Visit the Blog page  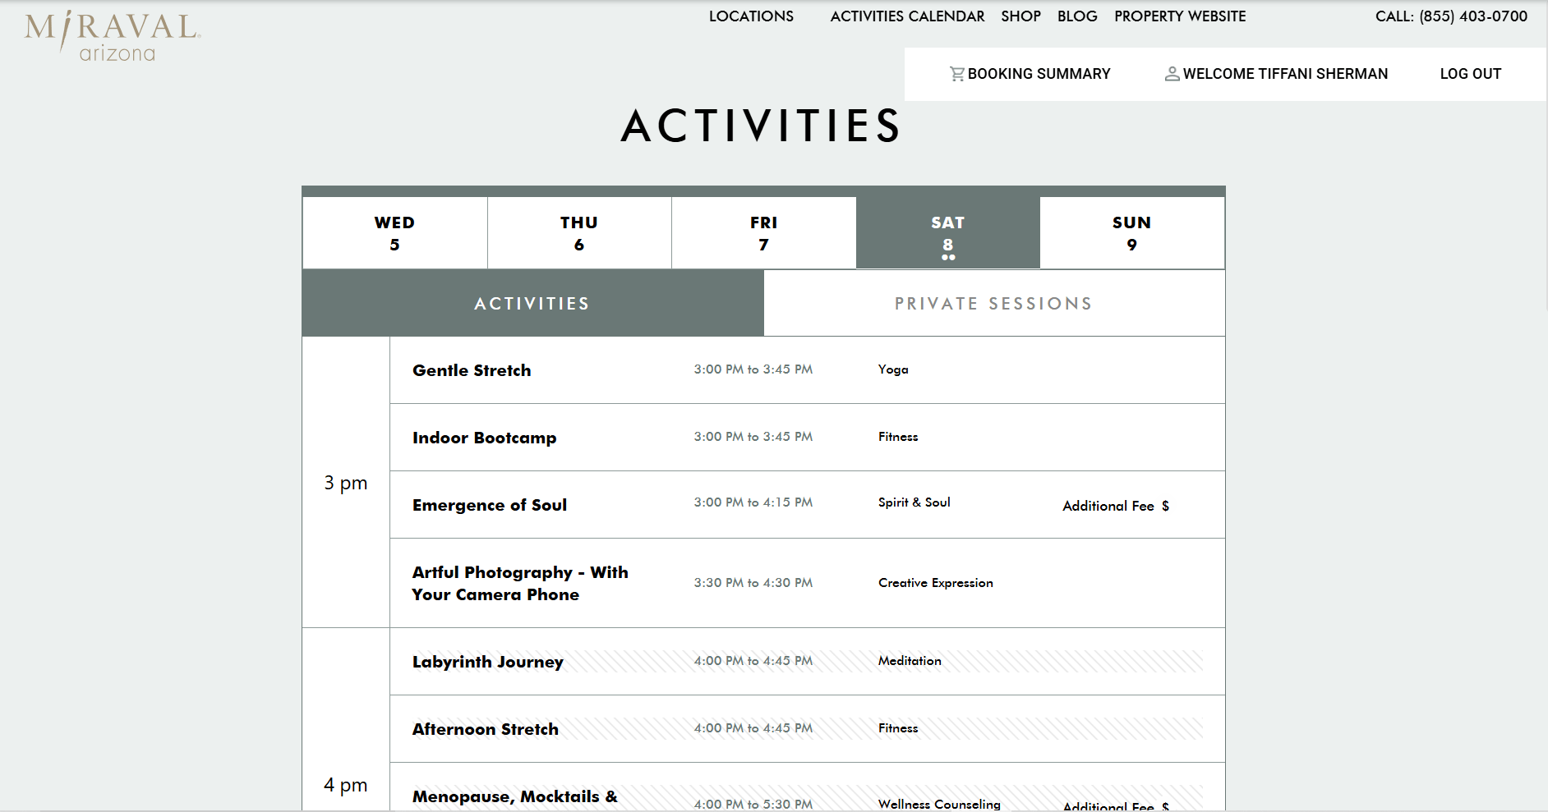pos(1077,16)
